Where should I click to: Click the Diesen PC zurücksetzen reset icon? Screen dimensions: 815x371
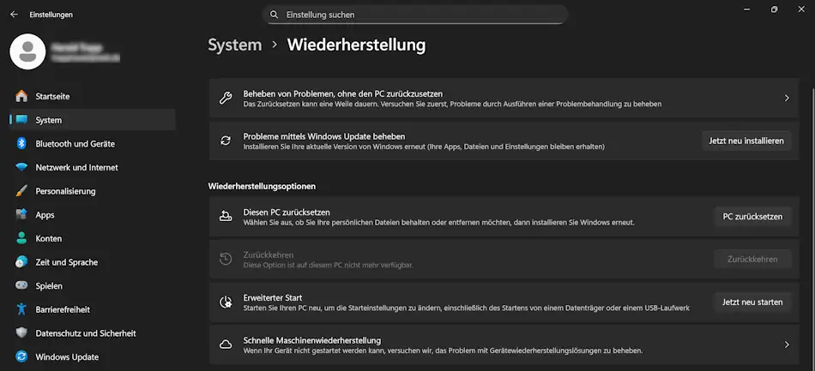pyautogui.click(x=226, y=217)
